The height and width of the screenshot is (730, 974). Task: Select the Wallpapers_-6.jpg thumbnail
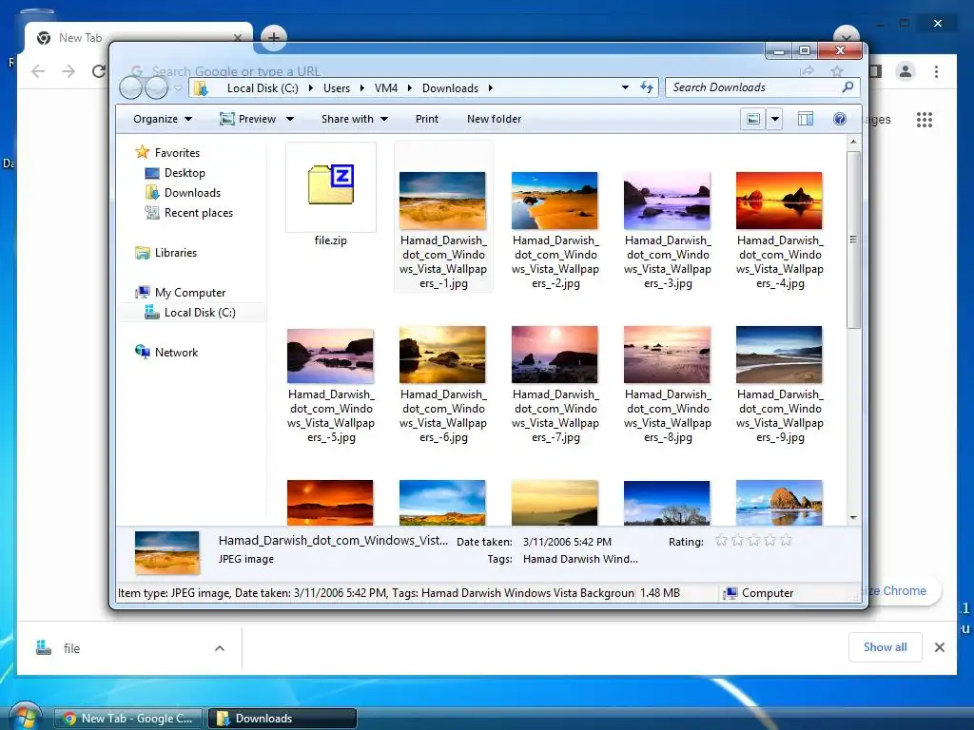443,355
